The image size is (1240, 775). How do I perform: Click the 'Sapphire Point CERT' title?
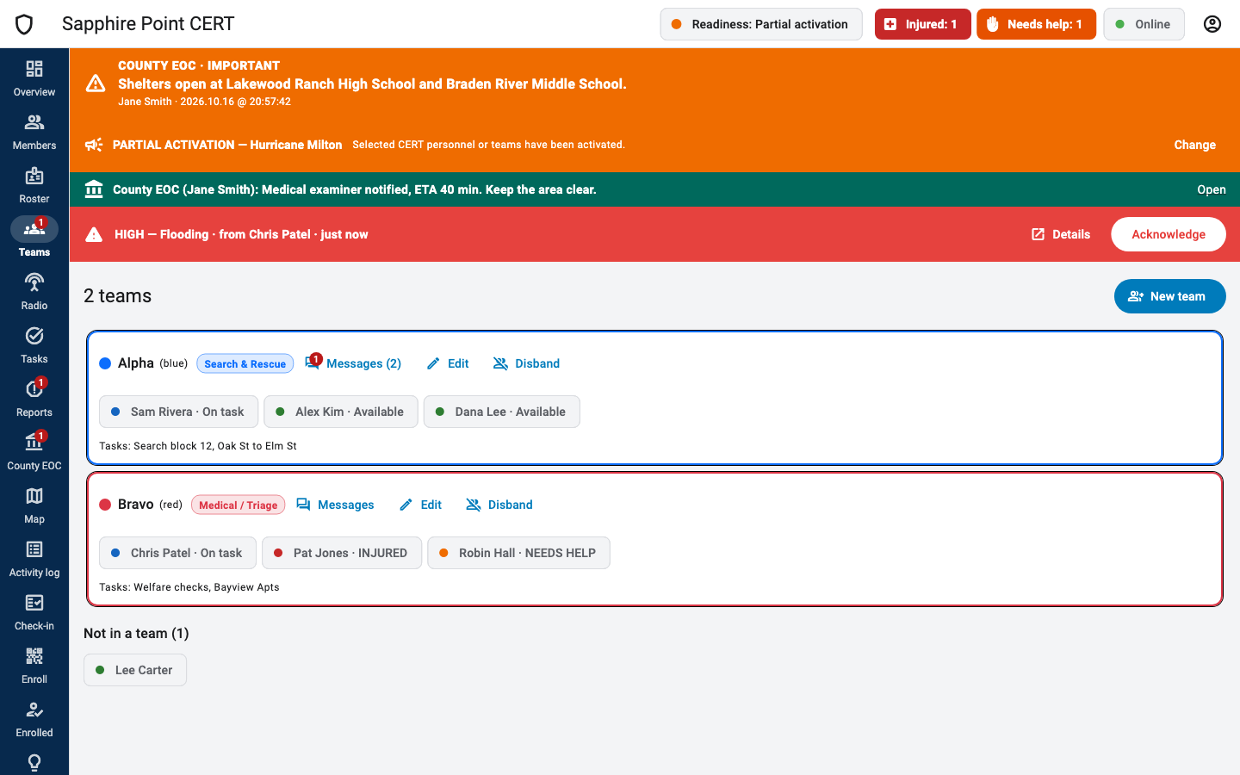pyautogui.click(x=148, y=24)
